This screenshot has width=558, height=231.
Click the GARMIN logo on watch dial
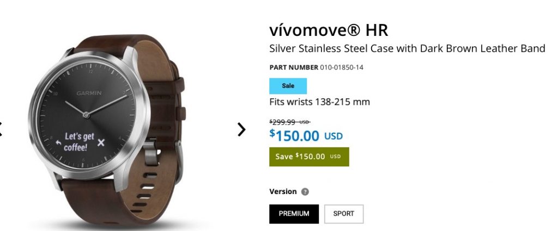89,93
